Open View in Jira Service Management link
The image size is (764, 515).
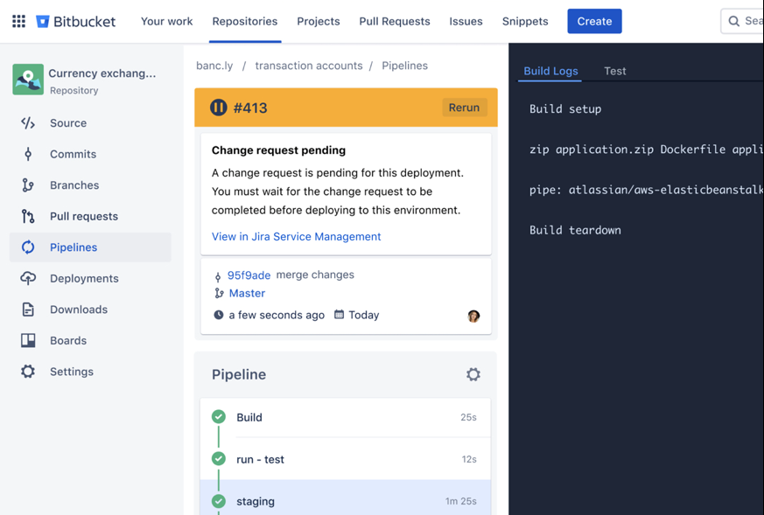tap(297, 237)
